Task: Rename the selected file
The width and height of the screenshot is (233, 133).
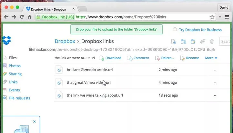Action: coord(192,58)
